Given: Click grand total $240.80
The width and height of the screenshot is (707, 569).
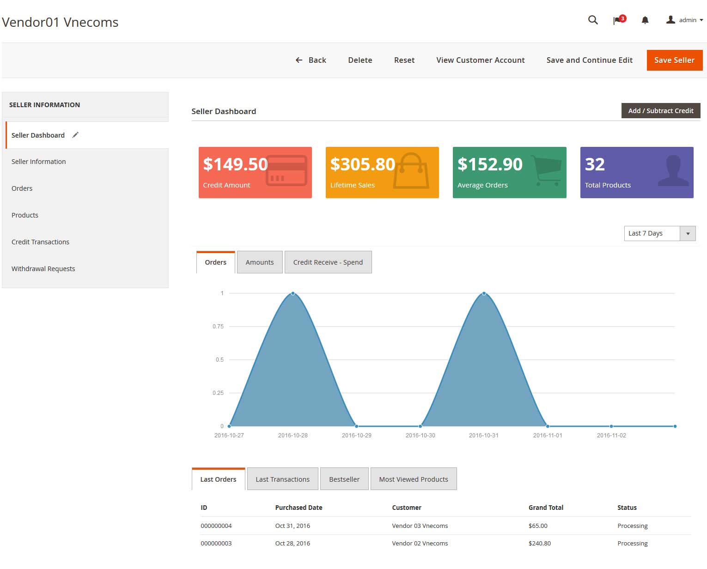Looking at the screenshot, I should [540, 543].
